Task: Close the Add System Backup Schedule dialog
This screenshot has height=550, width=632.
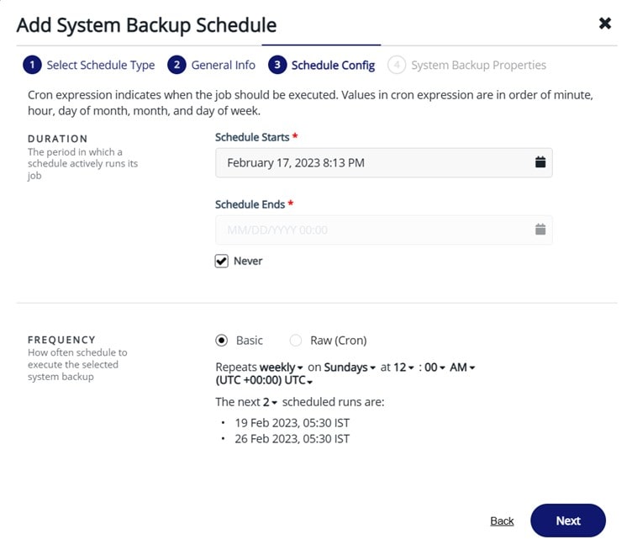Action: [604, 24]
